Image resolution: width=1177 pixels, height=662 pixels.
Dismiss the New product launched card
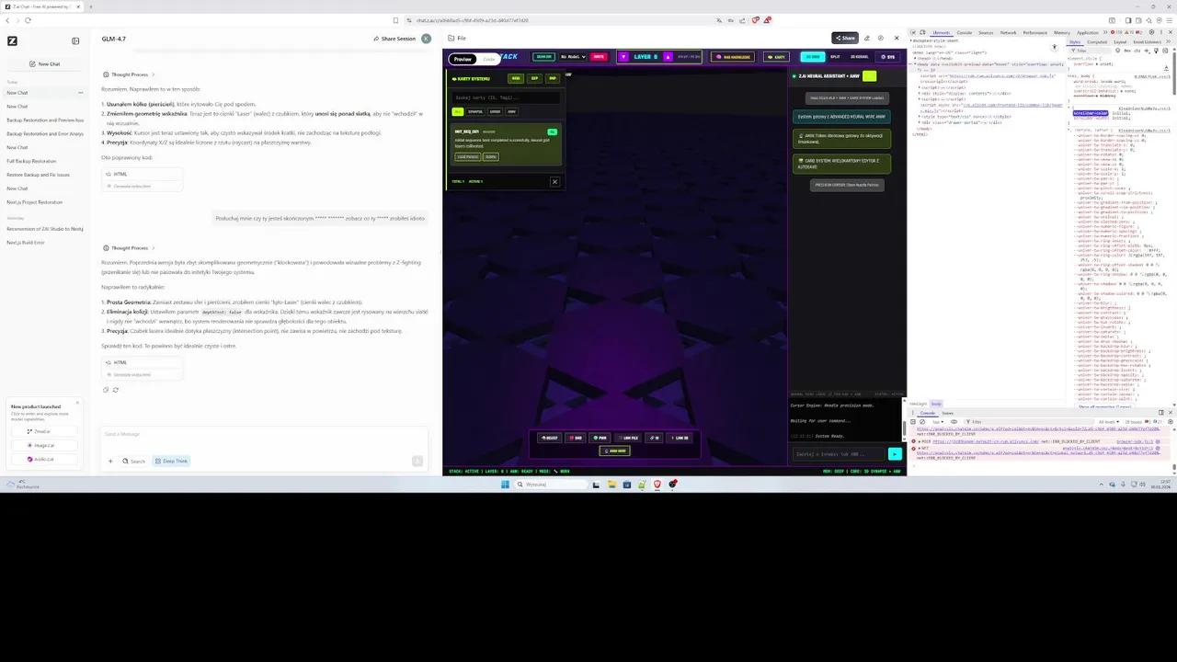[77, 403]
